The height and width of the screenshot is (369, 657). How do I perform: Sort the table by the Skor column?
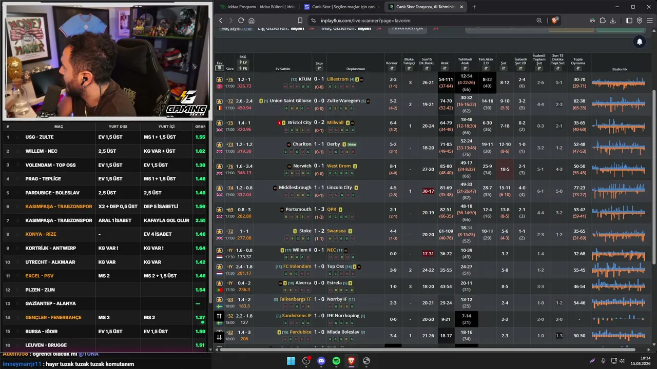point(319,69)
